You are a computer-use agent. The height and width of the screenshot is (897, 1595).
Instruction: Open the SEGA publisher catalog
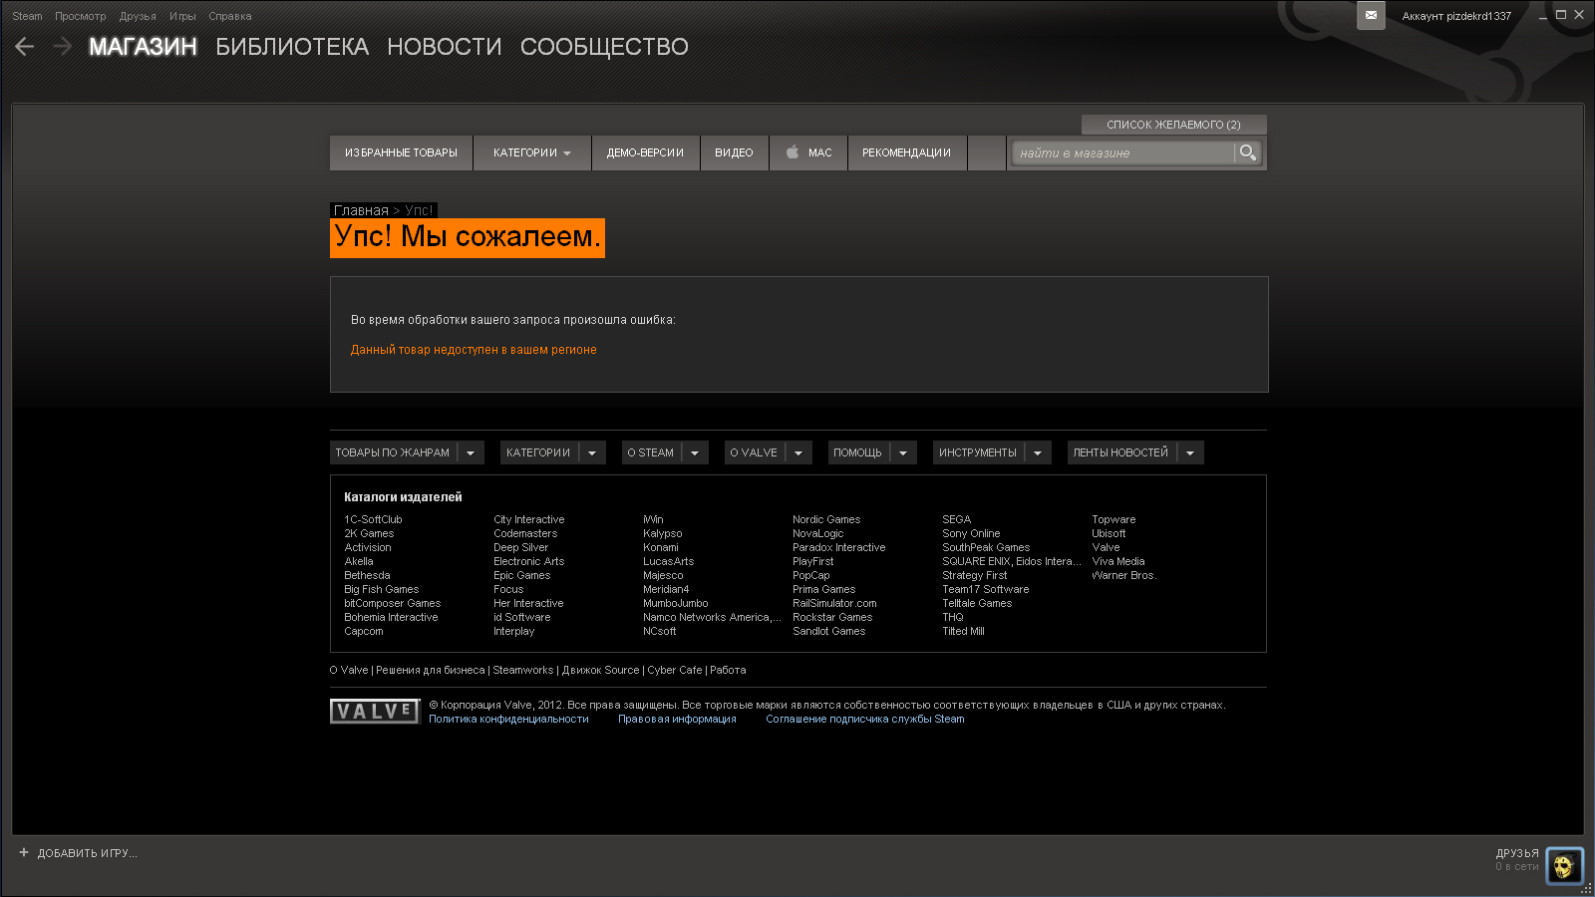coord(956,519)
